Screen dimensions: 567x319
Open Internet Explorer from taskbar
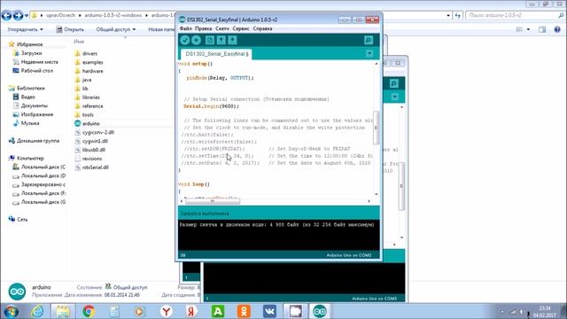pyautogui.click(x=37, y=311)
